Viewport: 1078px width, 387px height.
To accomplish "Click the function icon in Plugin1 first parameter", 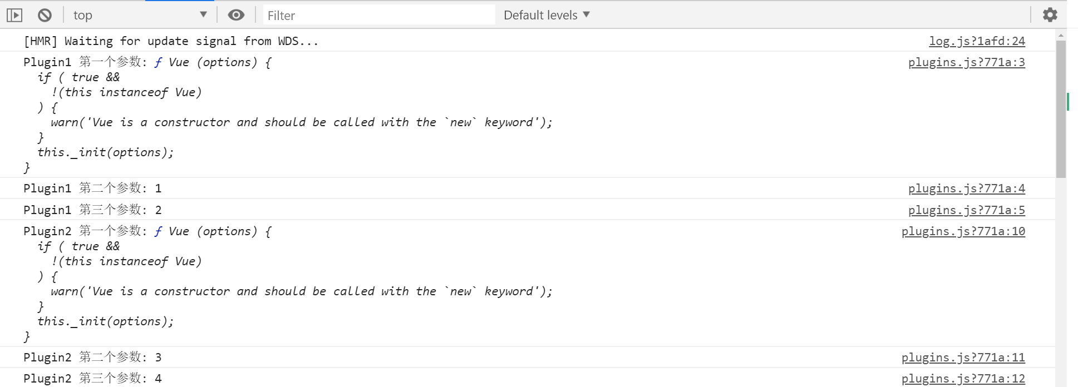I will click(159, 62).
